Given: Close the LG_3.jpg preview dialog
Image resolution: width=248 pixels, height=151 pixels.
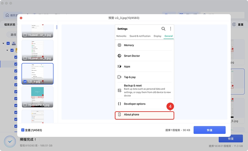Looking at the screenshot, I should (21, 18).
